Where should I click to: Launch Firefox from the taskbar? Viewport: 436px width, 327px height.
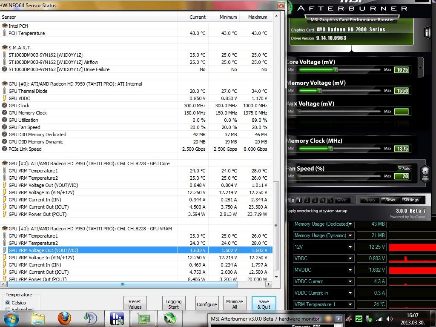[64, 318]
